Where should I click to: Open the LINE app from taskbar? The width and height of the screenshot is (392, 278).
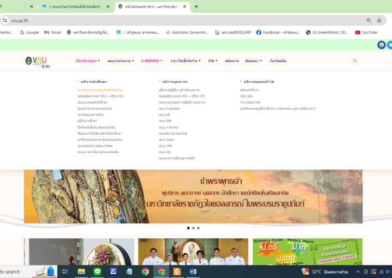tap(97, 271)
